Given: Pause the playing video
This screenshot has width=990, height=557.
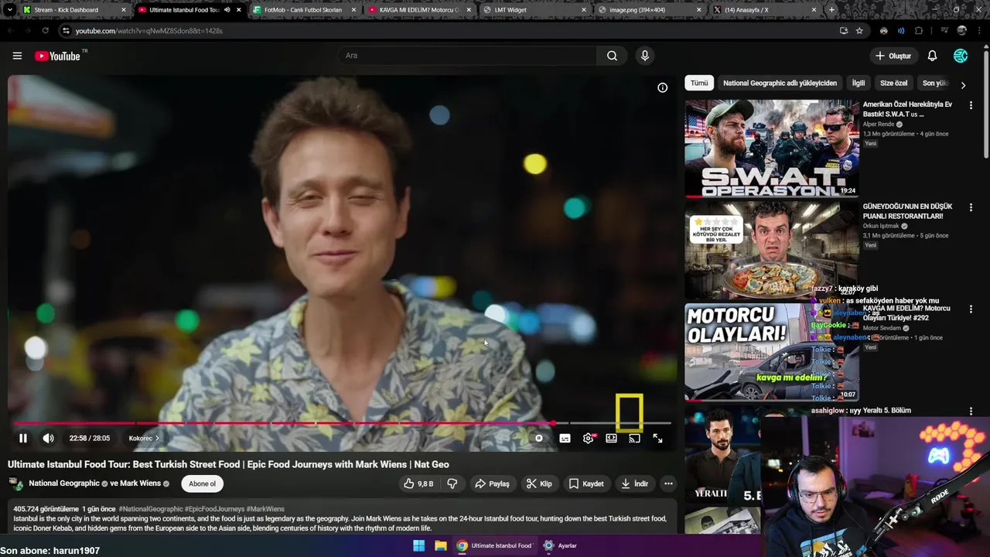Looking at the screenshot, I should click(23, 438).
